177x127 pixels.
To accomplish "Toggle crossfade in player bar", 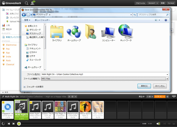I will point(174,124).
